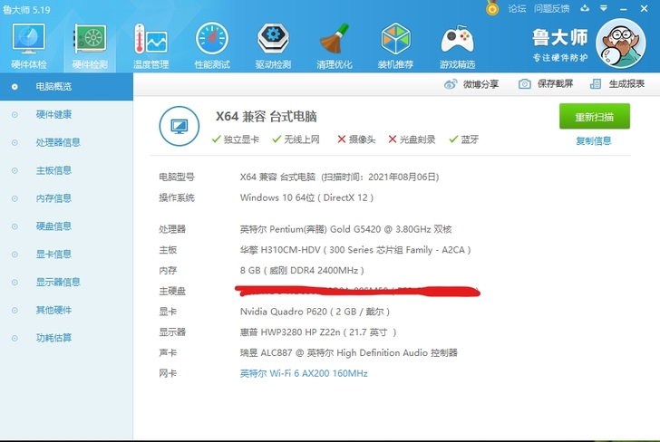Select 硬盘信息 sidebar item
Image resolution: width=660 pixels, height=442 pixels.
(66, 226)
